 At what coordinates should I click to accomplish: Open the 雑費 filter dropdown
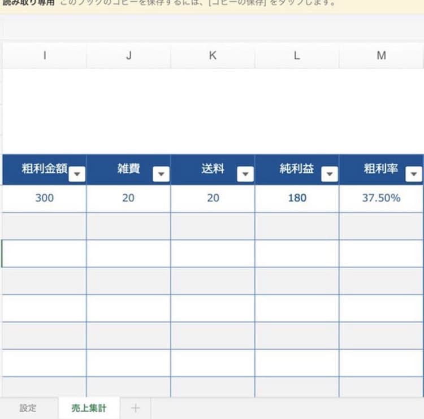[161, 174]
